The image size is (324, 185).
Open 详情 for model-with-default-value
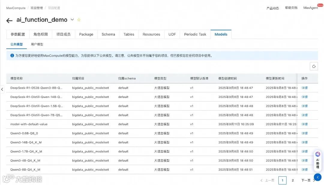(304, 124)
